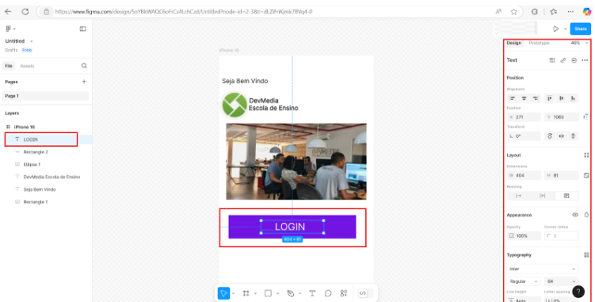Open the 40% zoom level dropdown
This screenshot has height=302, width=595.
coord(579,43)
